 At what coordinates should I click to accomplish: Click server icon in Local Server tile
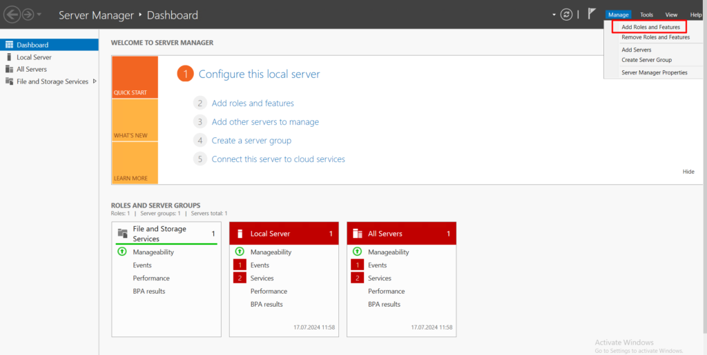click(240, 234)
